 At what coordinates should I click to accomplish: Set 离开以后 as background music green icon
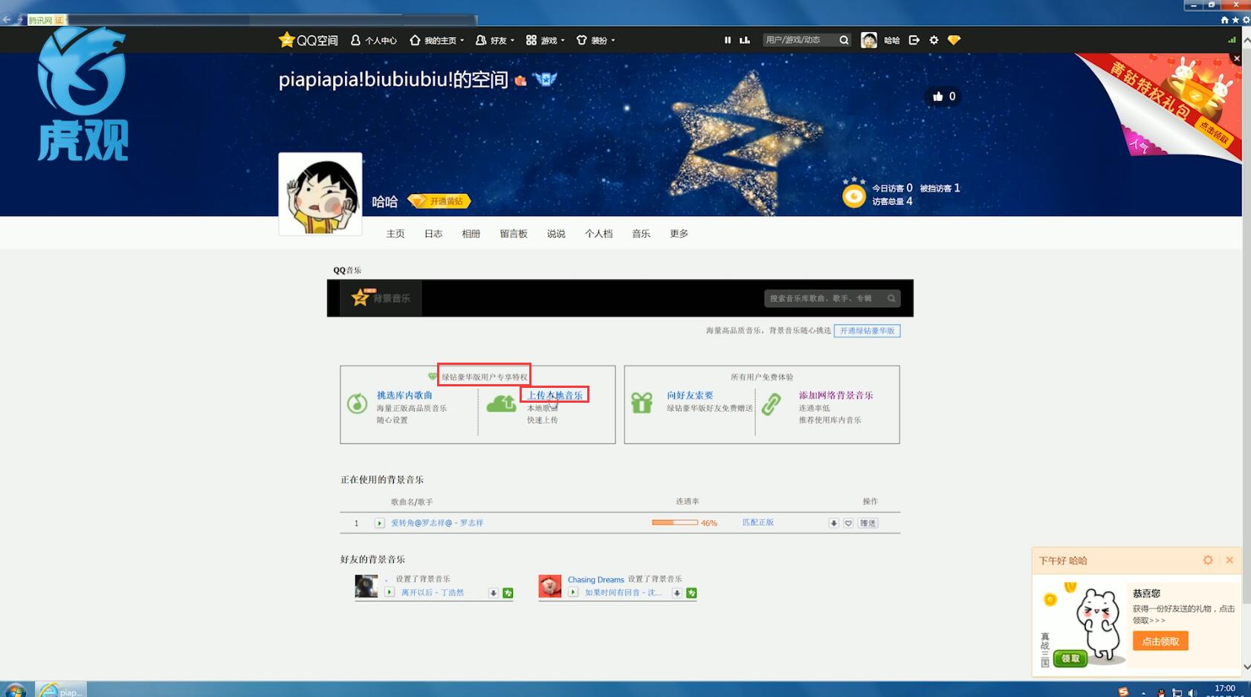(508, 593)
